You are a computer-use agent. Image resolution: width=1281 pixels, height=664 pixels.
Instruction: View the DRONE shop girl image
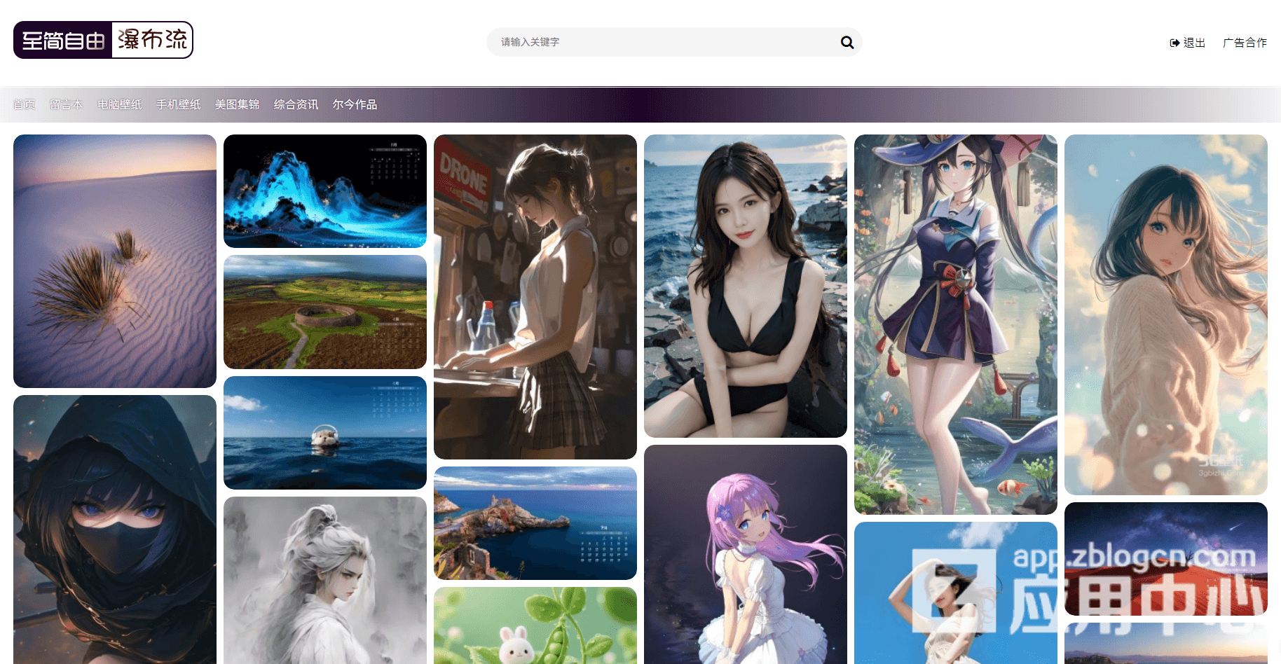[x=535, y=296]
